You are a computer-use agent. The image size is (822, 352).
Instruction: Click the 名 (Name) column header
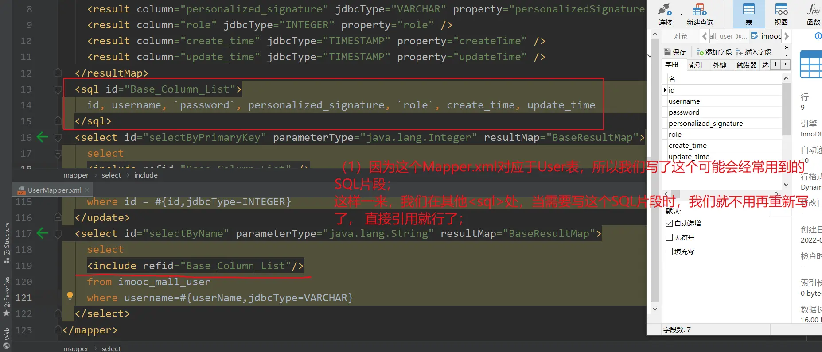click(x=725, y=79)
